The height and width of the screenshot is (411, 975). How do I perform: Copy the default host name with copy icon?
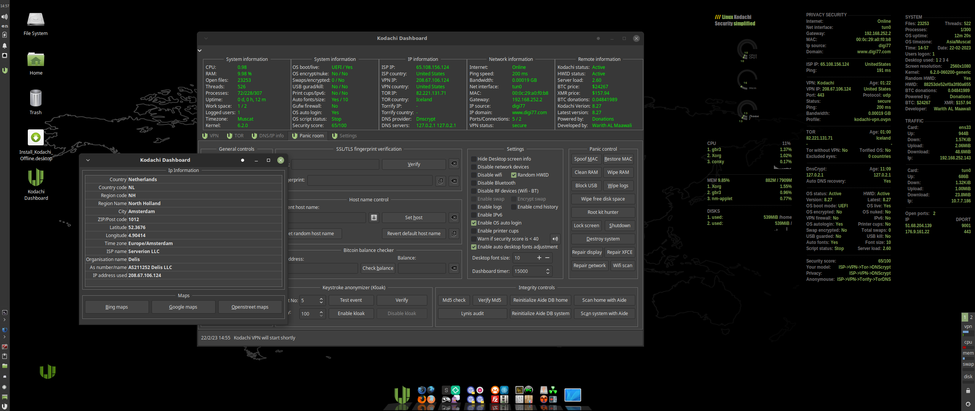pos(454,233)
